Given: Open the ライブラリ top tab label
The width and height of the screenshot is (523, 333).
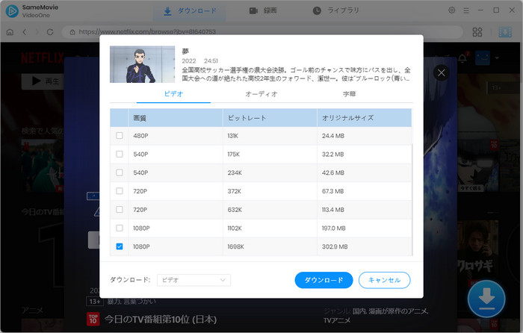Looking at the screenshot, I should pyautogui.click(x=343, y=10).
